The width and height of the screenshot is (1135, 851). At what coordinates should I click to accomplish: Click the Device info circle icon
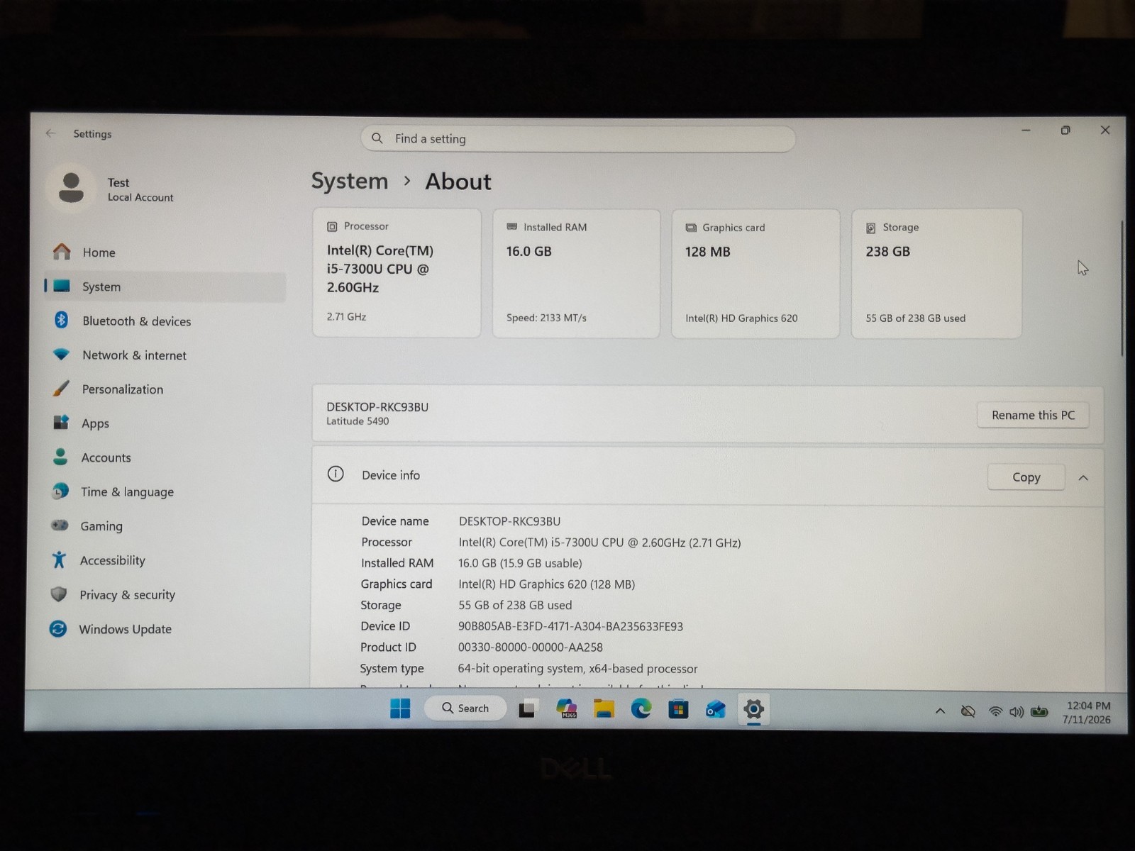click(x=336, y=474)
